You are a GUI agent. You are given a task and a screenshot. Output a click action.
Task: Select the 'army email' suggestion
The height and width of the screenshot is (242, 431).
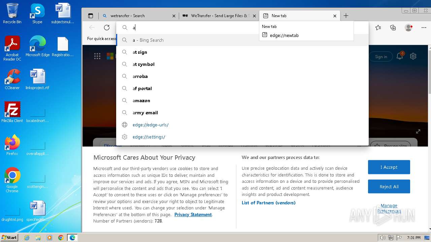click(x=242, y=113)
